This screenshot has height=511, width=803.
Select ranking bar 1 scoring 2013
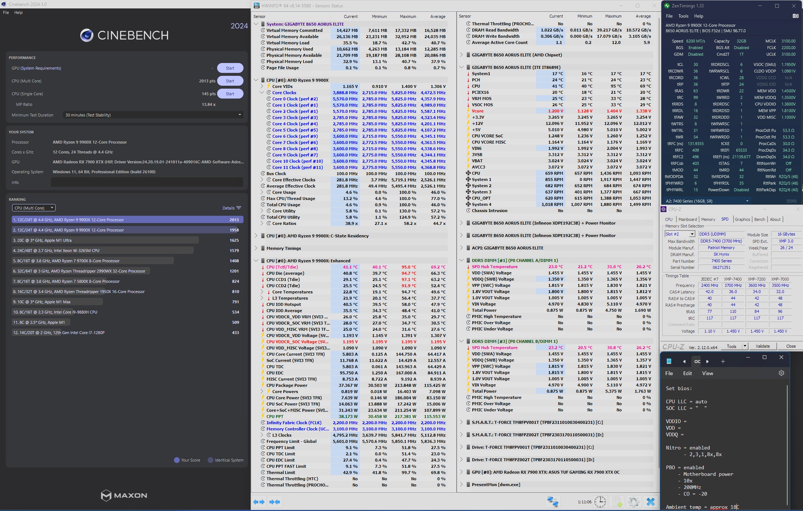point(127,220)
